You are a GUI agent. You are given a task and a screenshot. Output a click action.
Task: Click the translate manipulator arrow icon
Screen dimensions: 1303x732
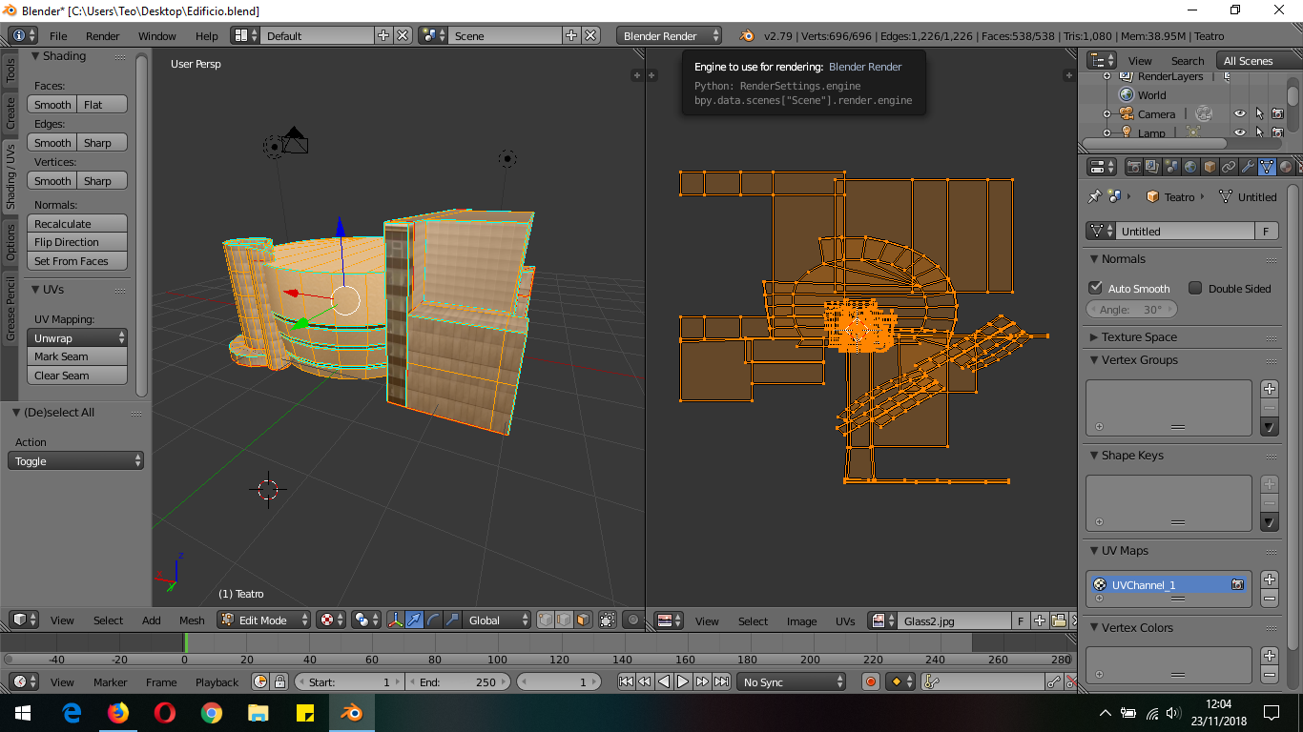tap(414, 620)
